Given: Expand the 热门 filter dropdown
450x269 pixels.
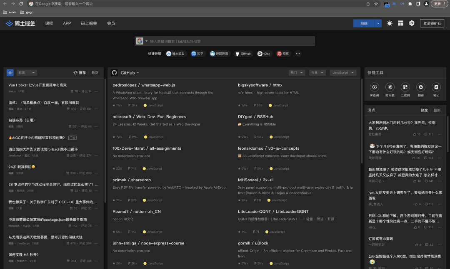Looking at the screenshot, I should tap(297, 73).
